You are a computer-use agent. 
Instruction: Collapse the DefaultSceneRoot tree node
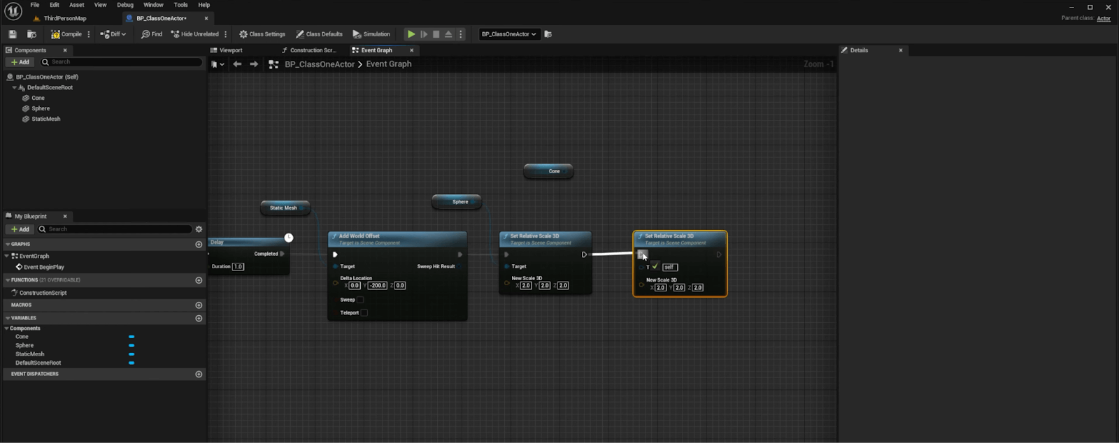[15, 88]
